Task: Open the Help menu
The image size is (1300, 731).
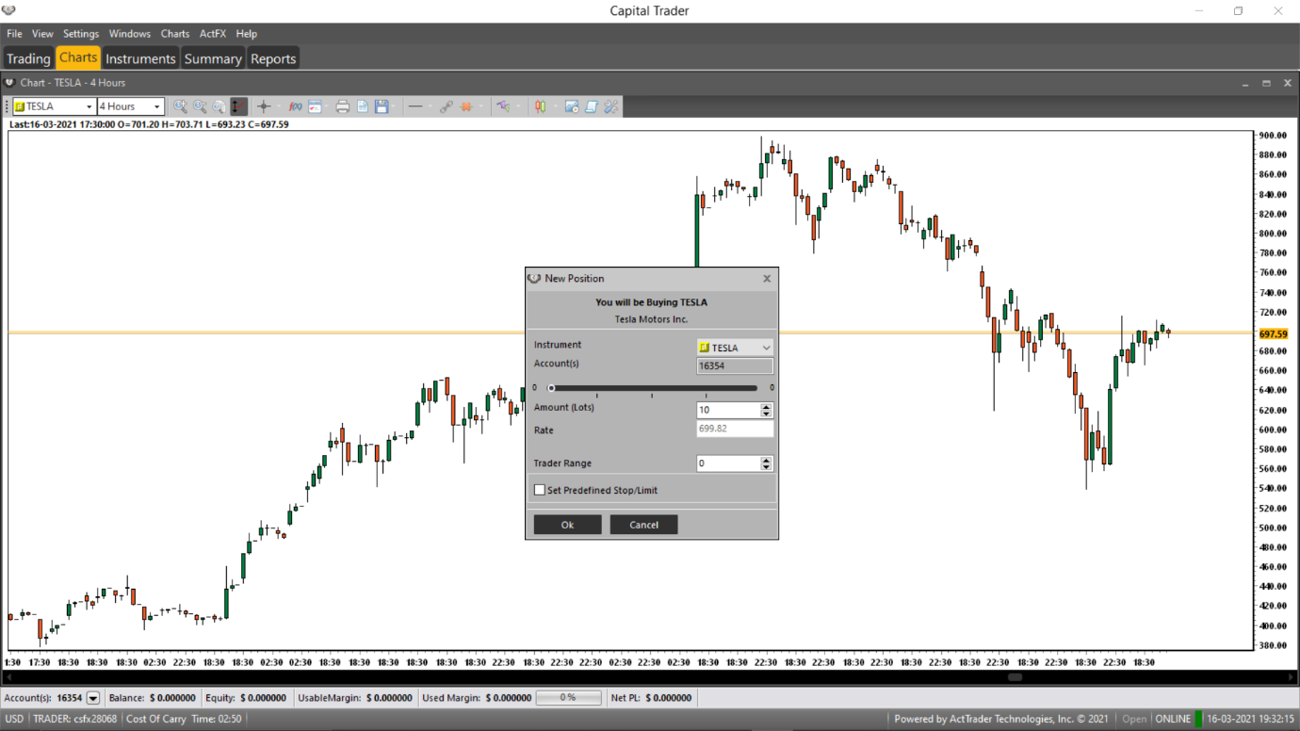Action: [x=246, y=34]
